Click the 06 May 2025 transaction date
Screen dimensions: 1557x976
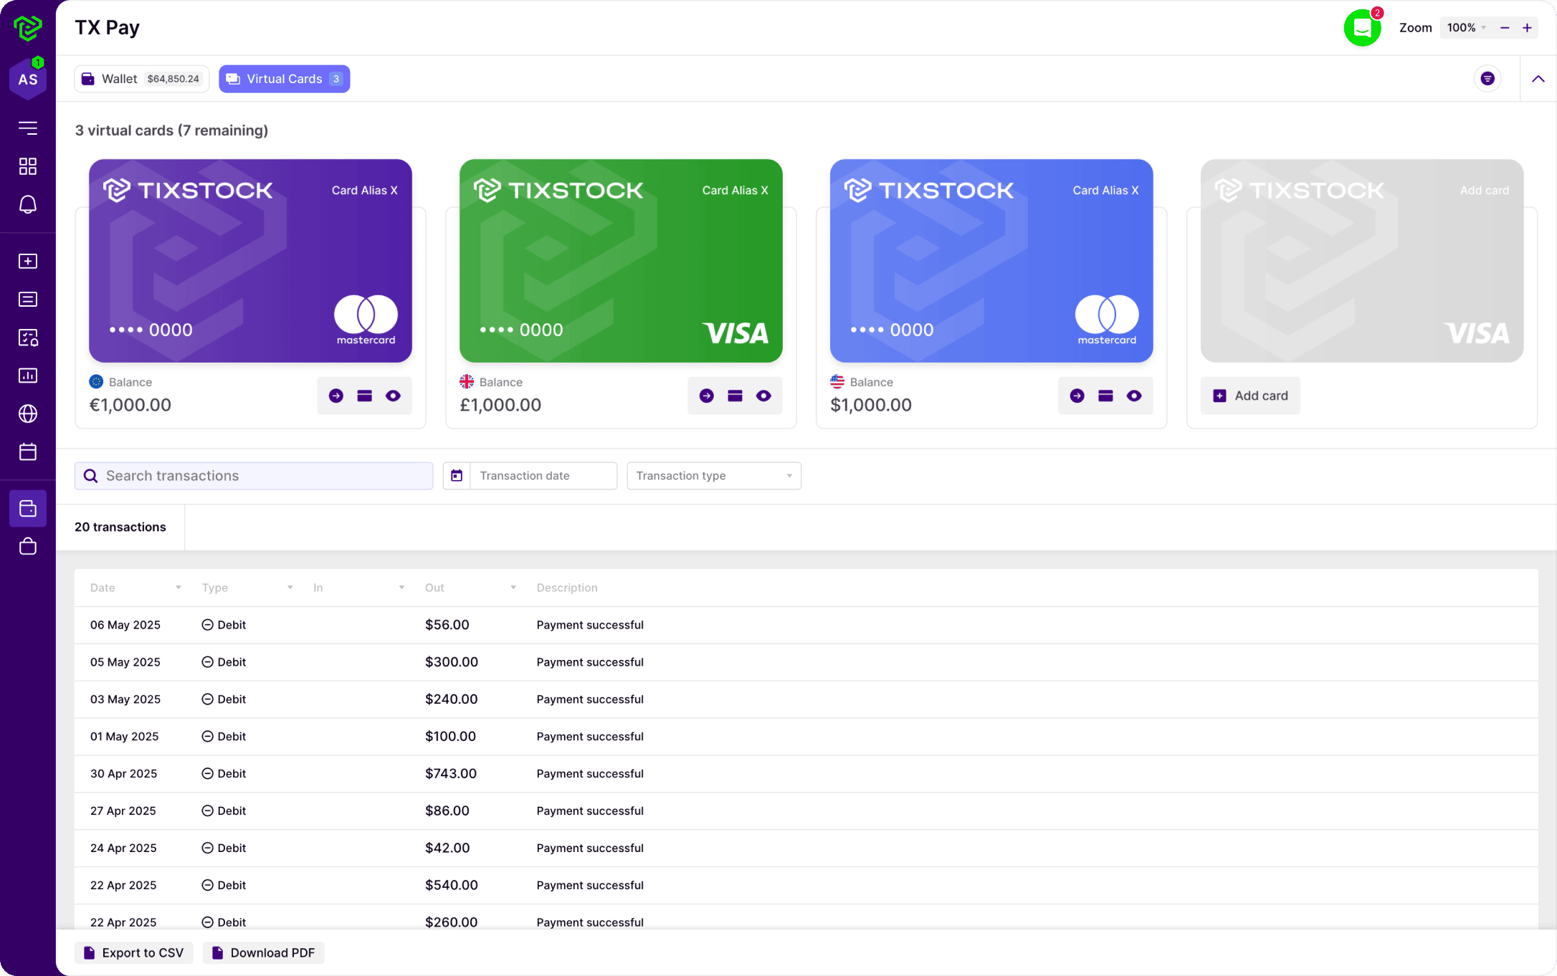[x=125, y=626]
